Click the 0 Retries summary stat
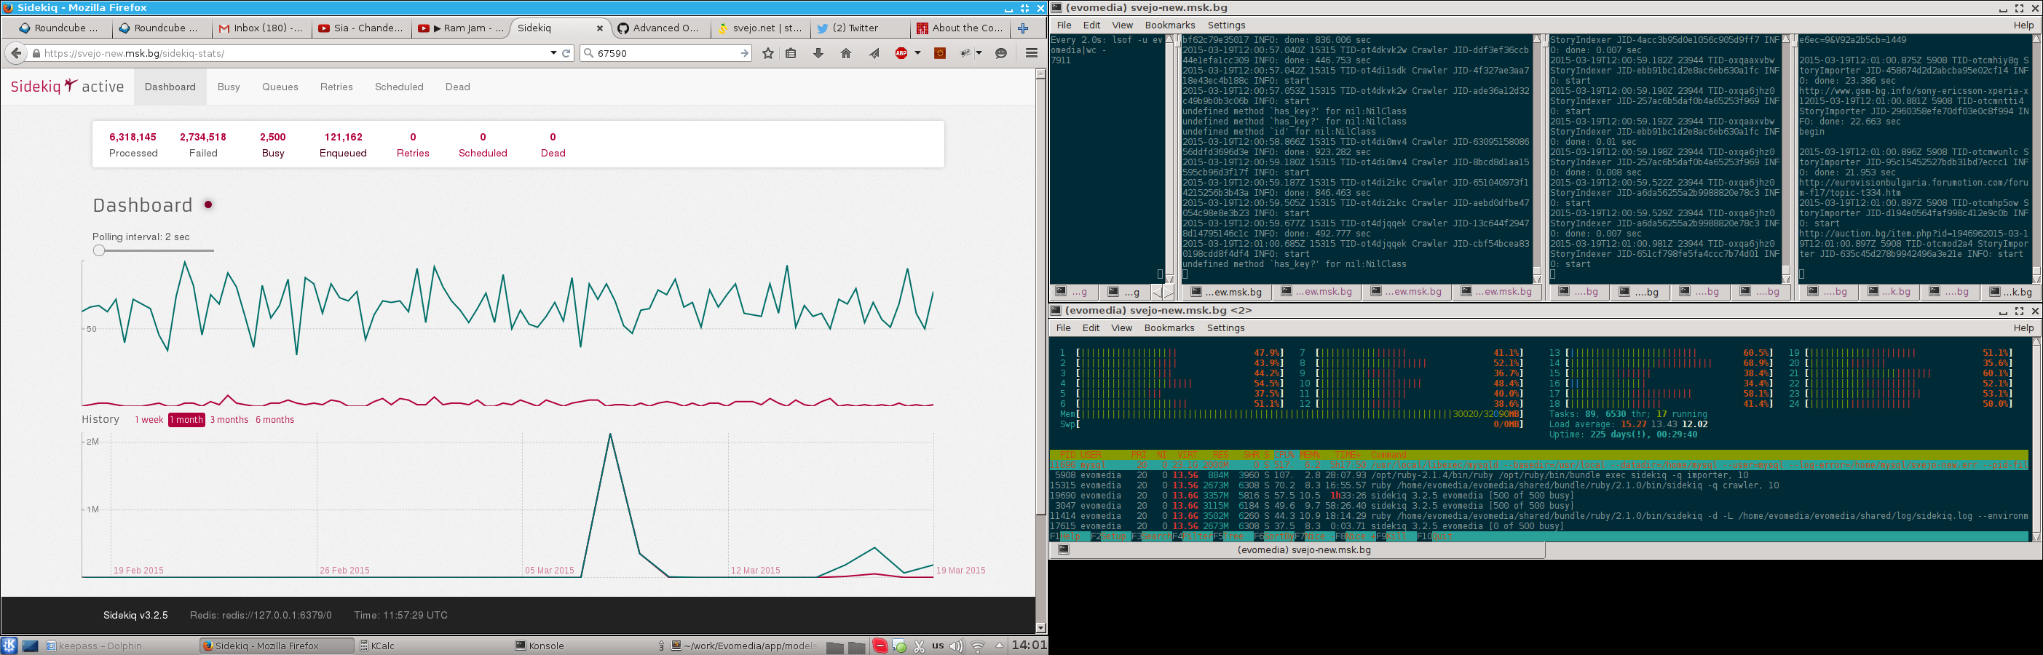This screenshot has width=2043, height=655. 414,144
